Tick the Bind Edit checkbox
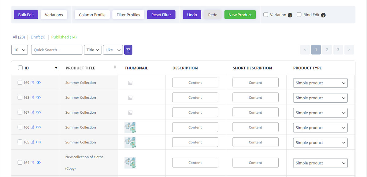 (299, 15)
